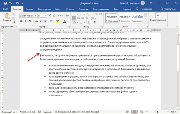The height and width of the screenshot is (114, 180).
Task: Copy selection with the copy icon
Action: [x=14, y=18]
